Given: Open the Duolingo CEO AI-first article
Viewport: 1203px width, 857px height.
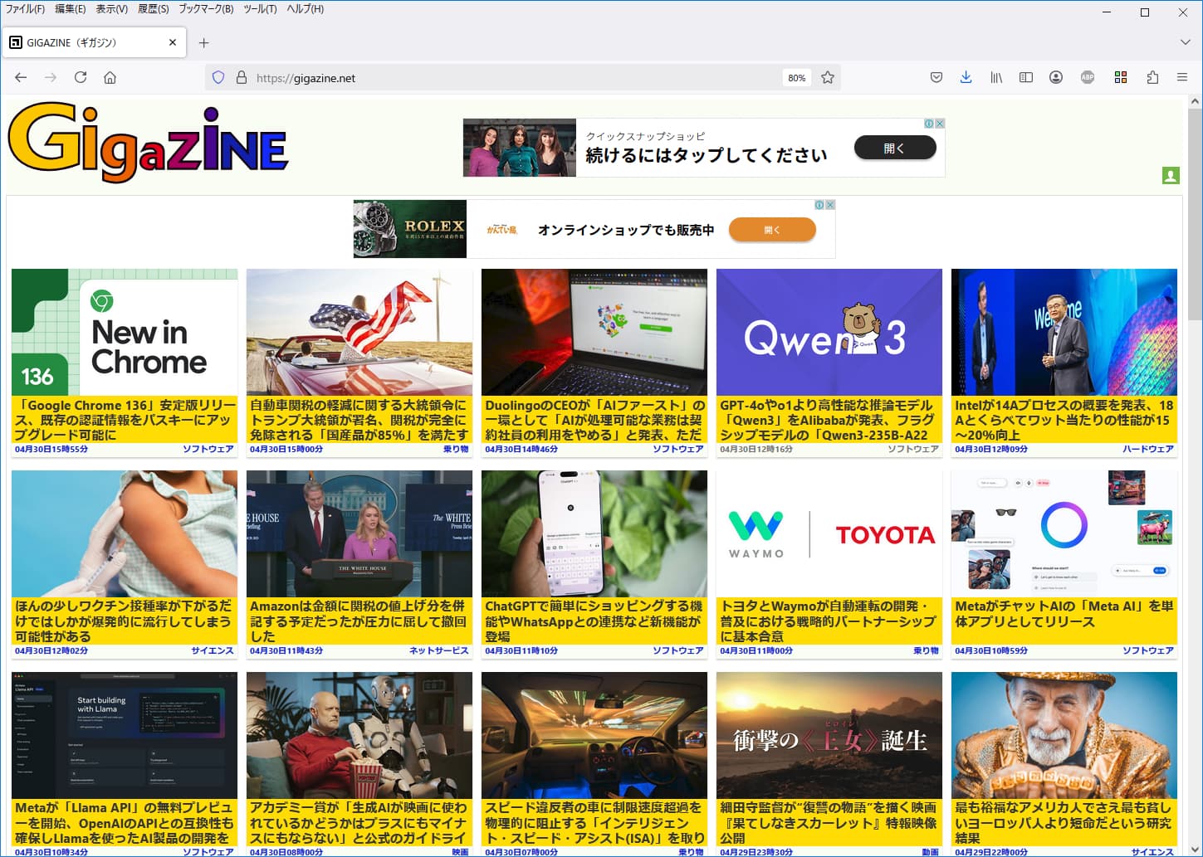Looking at the screenshot, I should 594,420.
